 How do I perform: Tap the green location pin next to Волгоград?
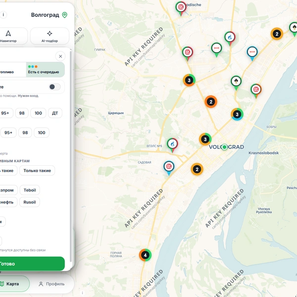(x=64, y=15)
